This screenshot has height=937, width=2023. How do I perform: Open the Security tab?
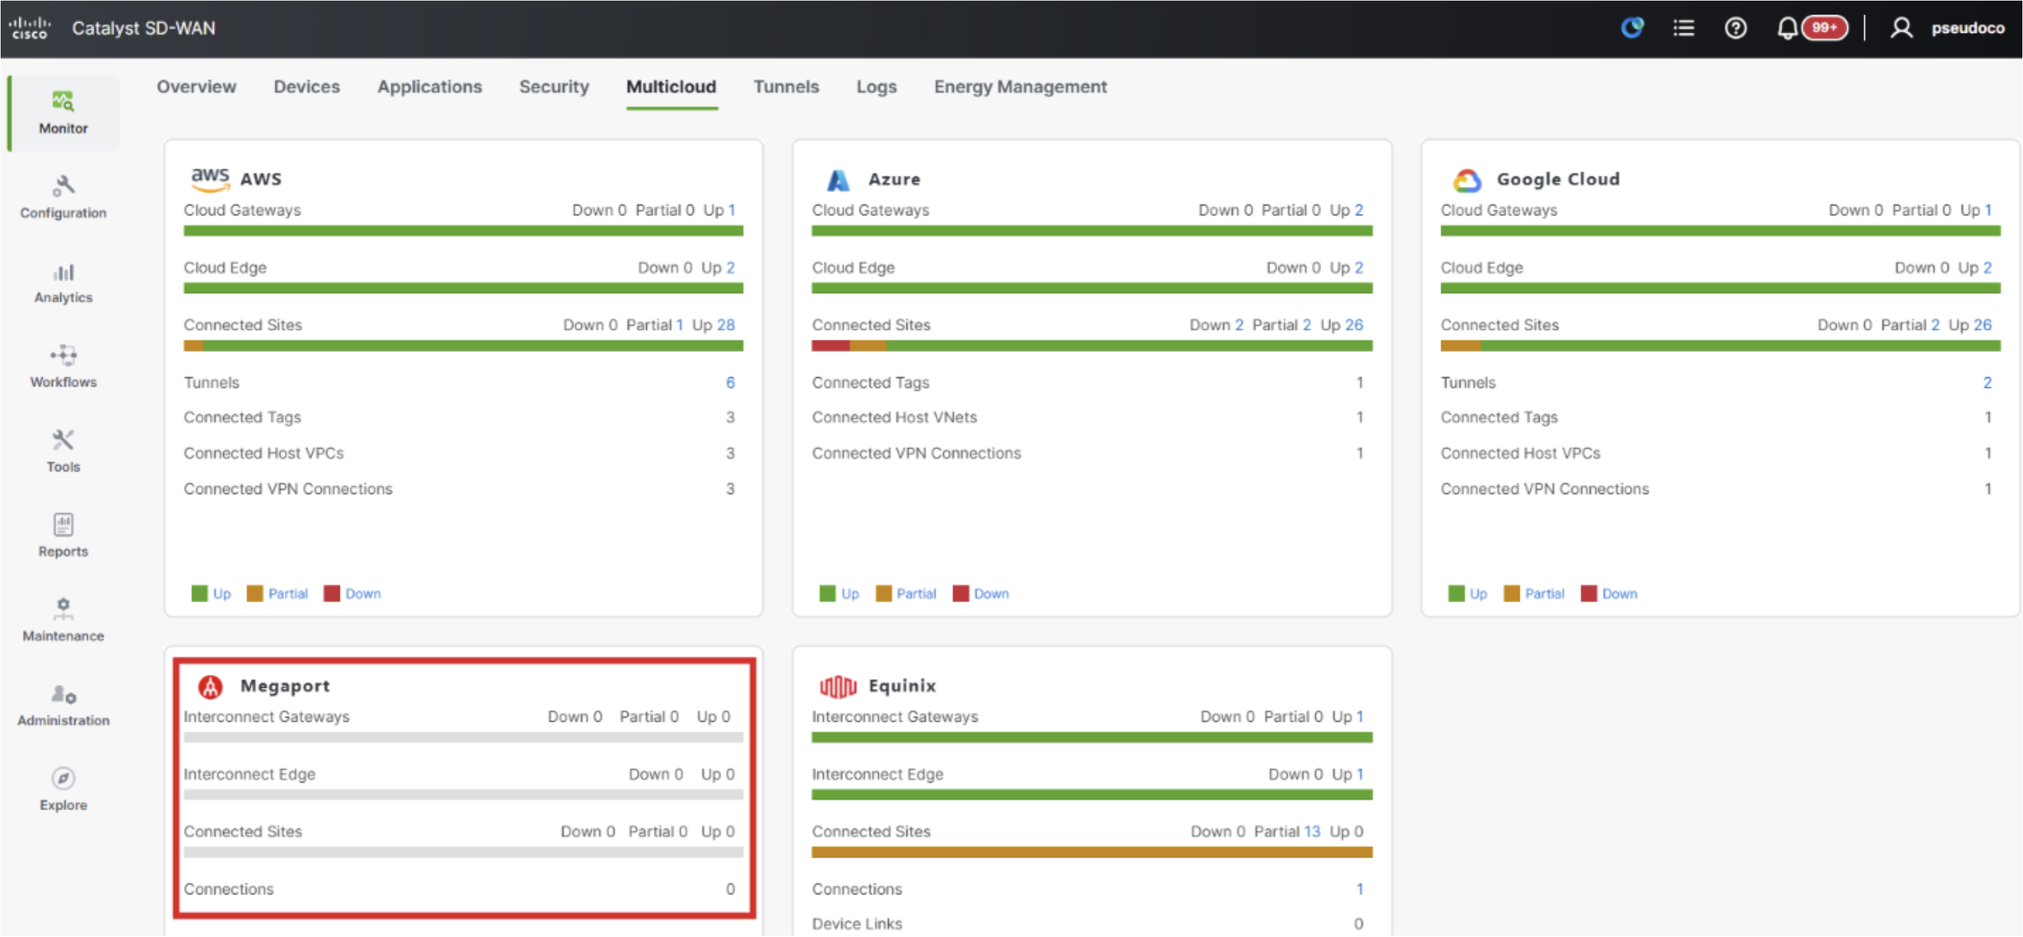click(554, 87)
